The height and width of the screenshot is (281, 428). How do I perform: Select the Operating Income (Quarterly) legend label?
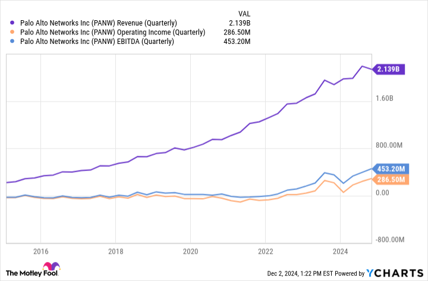(112, 32)
